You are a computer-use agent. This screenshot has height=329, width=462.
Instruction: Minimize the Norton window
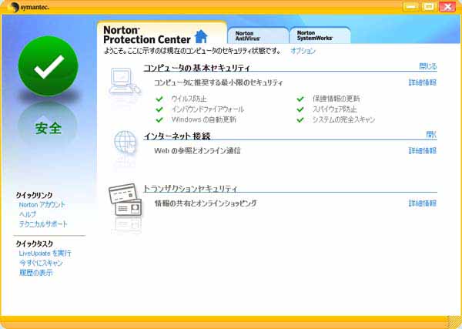[410, 6]
